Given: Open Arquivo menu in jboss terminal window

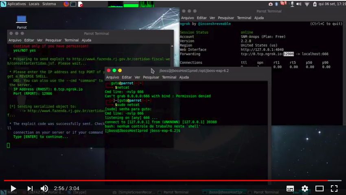Looking at the screenshot, I should (112, 77).
